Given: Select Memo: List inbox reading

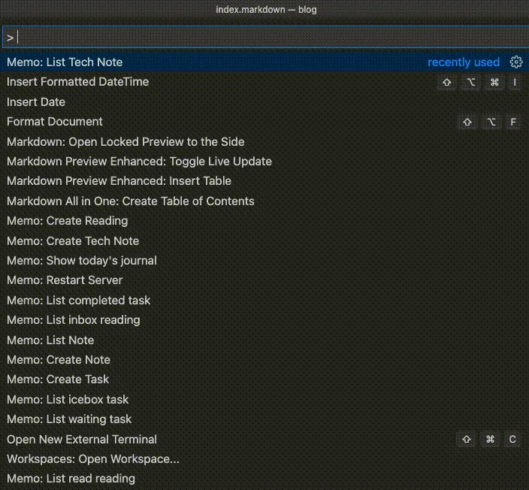Looking at the screenshot, I should 74,320.
